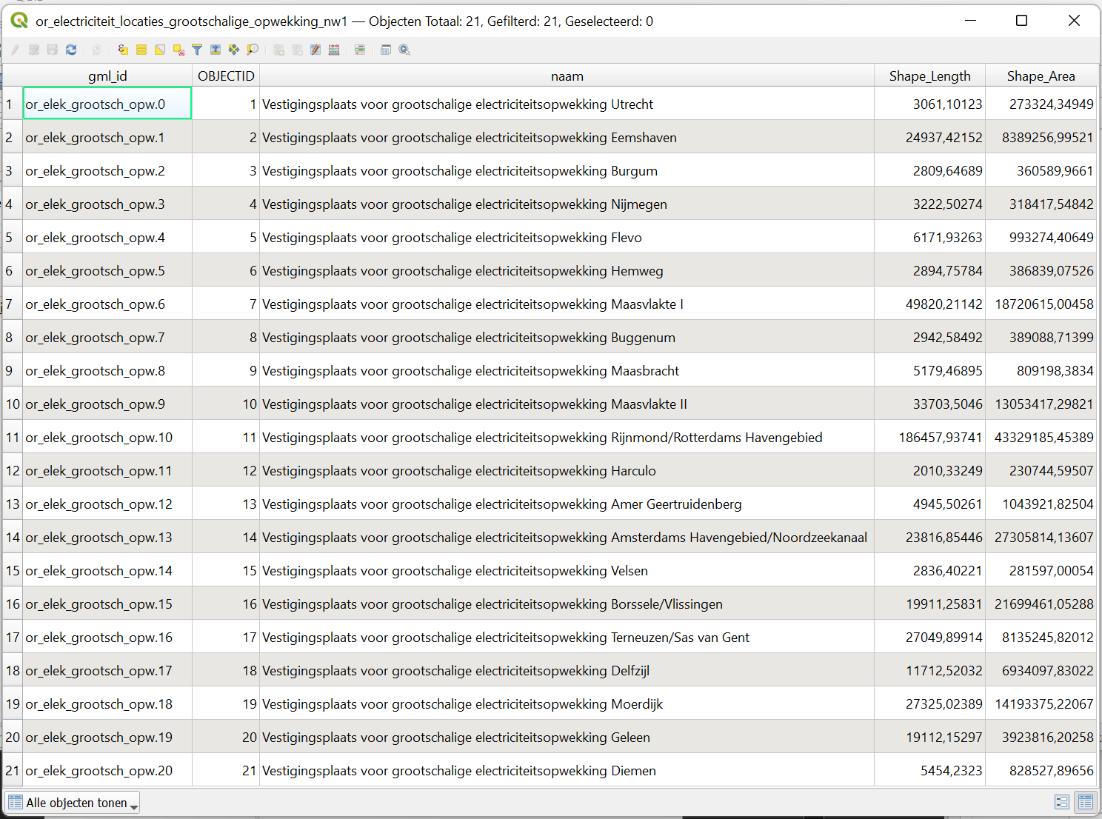Click Shape_Area value 8389256,99521
The height and width of the screenshot is (819, 1102).
click(1041, 137)
